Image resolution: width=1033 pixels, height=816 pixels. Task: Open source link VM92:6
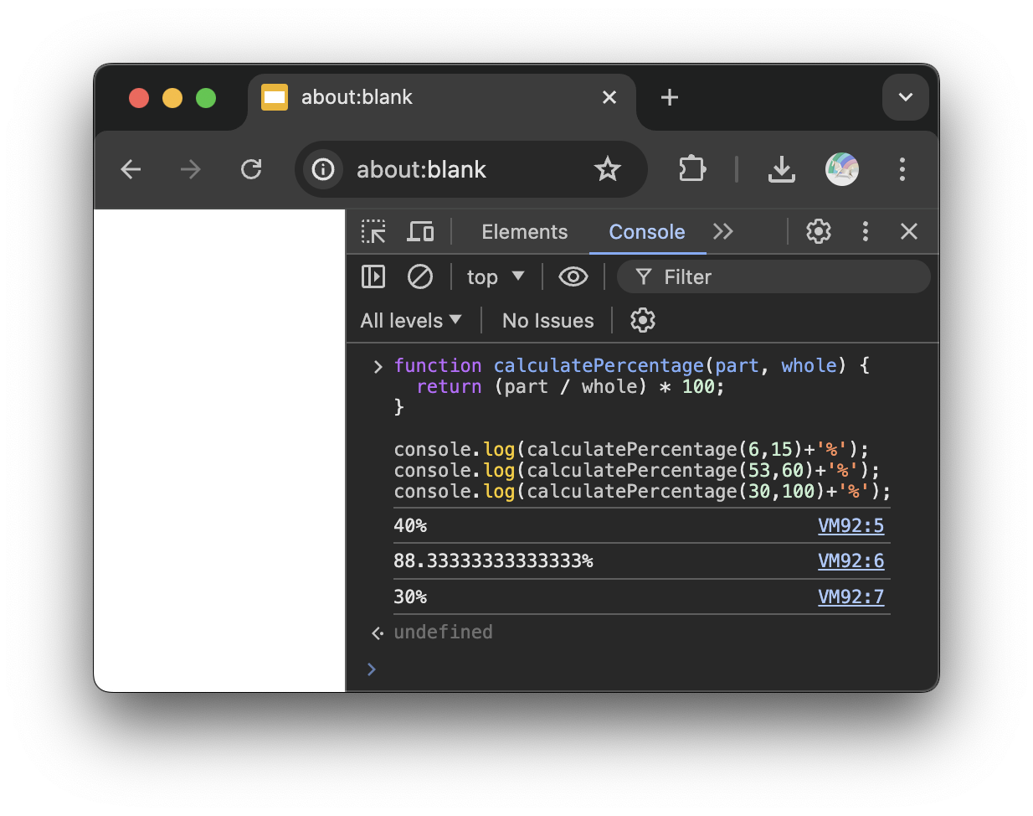click(851, 560)
